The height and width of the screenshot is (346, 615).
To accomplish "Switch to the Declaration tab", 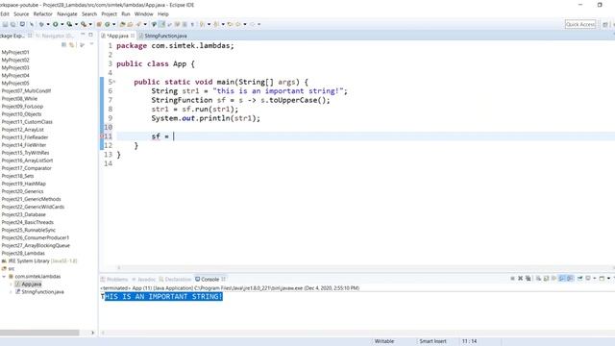I will (175, 280).
